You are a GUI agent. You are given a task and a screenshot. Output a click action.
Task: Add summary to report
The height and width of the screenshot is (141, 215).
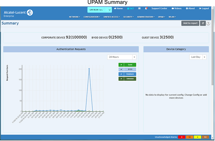[190, 23]
